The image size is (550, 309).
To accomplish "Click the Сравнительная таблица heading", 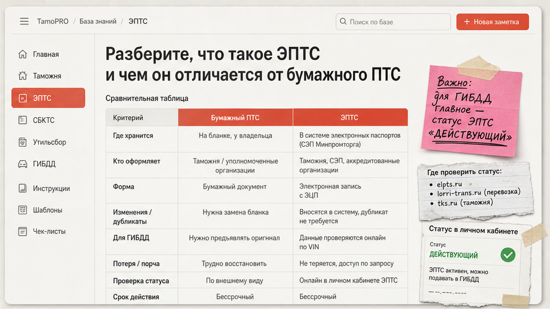I will click(147, 98).
